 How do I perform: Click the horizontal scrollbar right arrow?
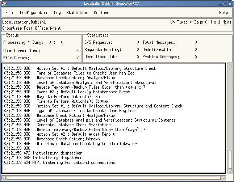click(x=223, y=178)
